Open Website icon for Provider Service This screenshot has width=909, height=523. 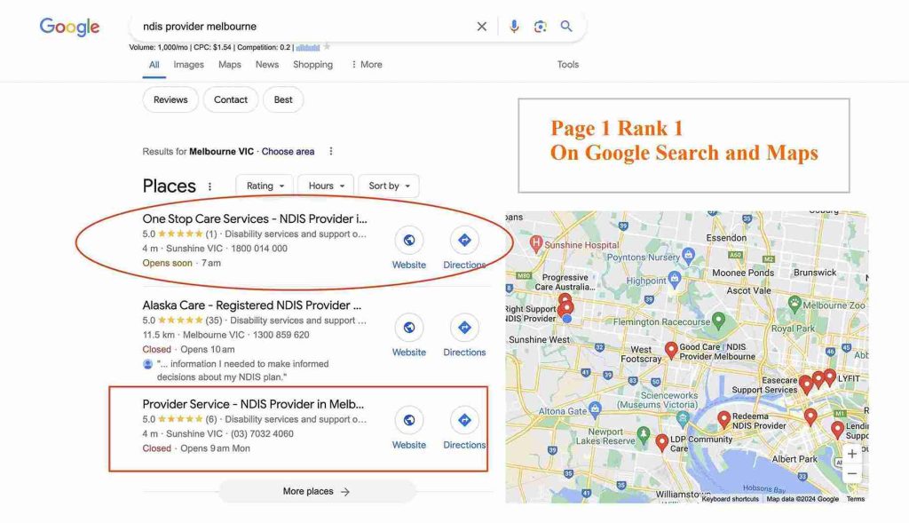click(x=409, y=420)
